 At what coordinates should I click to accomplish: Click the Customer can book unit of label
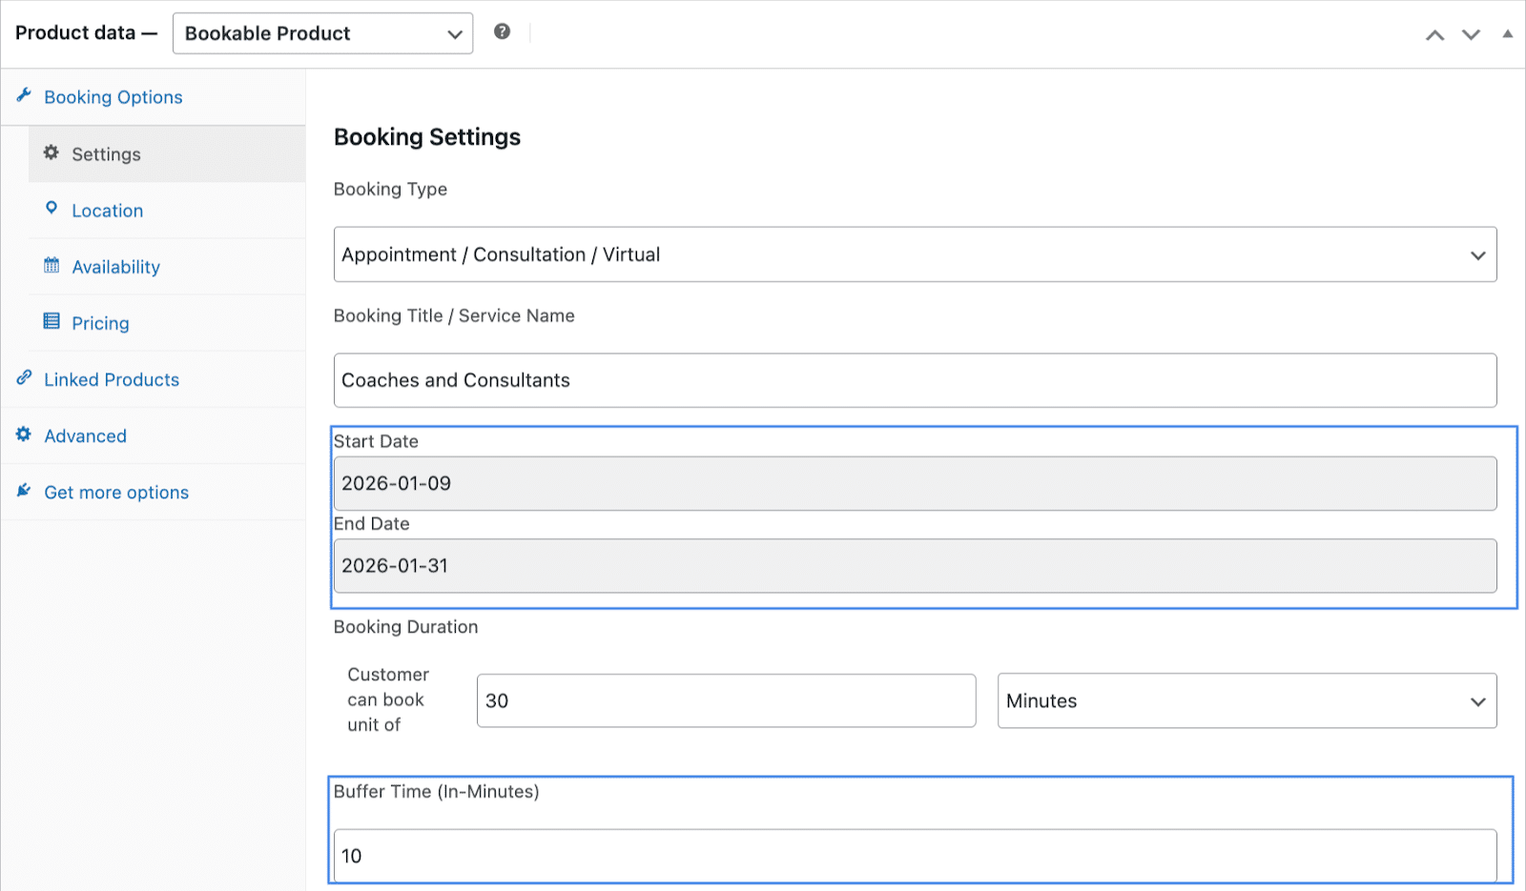(388, 699)
